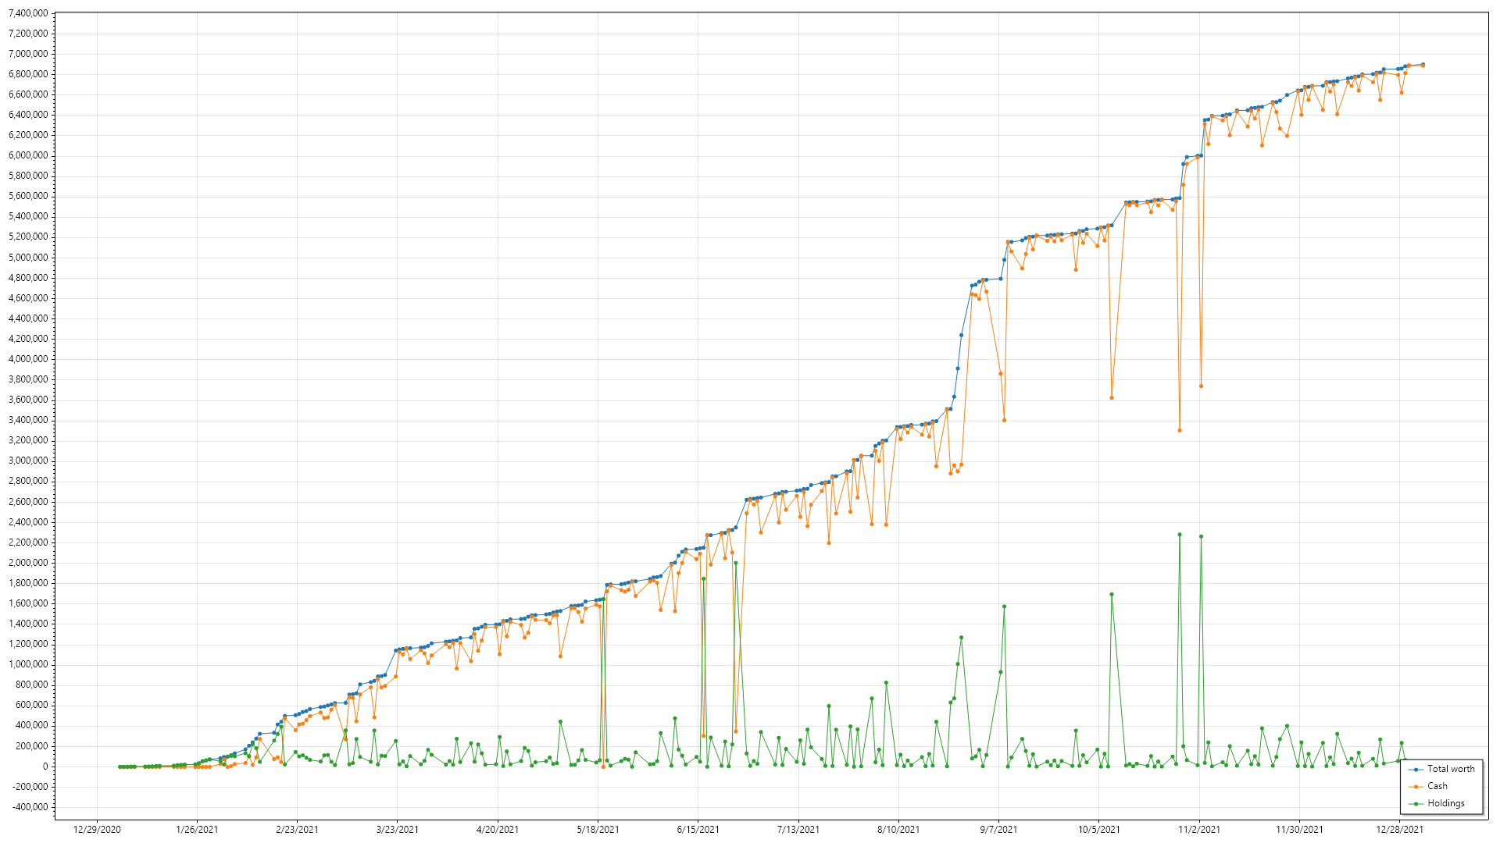Click the green legend marker icon
Screen dimensions: 1500x843
point(1416,804)
